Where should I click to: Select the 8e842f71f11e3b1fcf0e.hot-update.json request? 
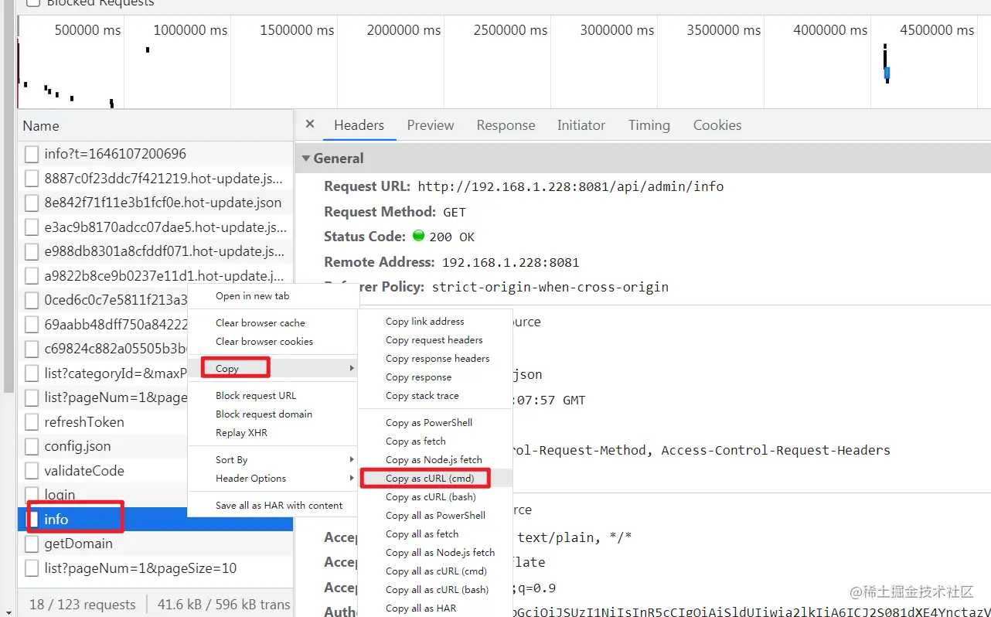(155, 203)
